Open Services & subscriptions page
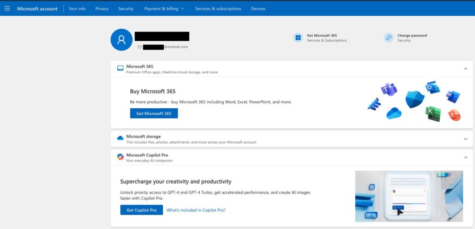This screenshot has height=229, width=475. (218, 8)
